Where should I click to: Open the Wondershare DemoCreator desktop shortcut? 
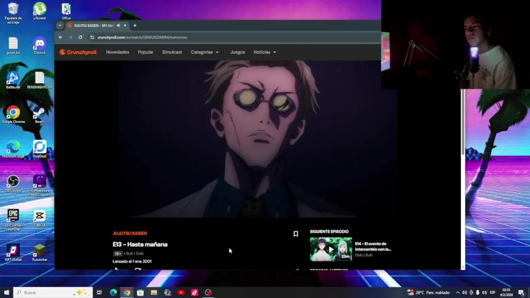[40, 185]
